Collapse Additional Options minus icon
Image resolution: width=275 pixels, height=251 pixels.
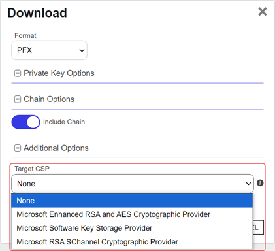click(x=18, y=148)
